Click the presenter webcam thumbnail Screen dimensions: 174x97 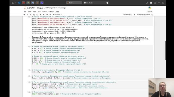click(x=161, y=88)
